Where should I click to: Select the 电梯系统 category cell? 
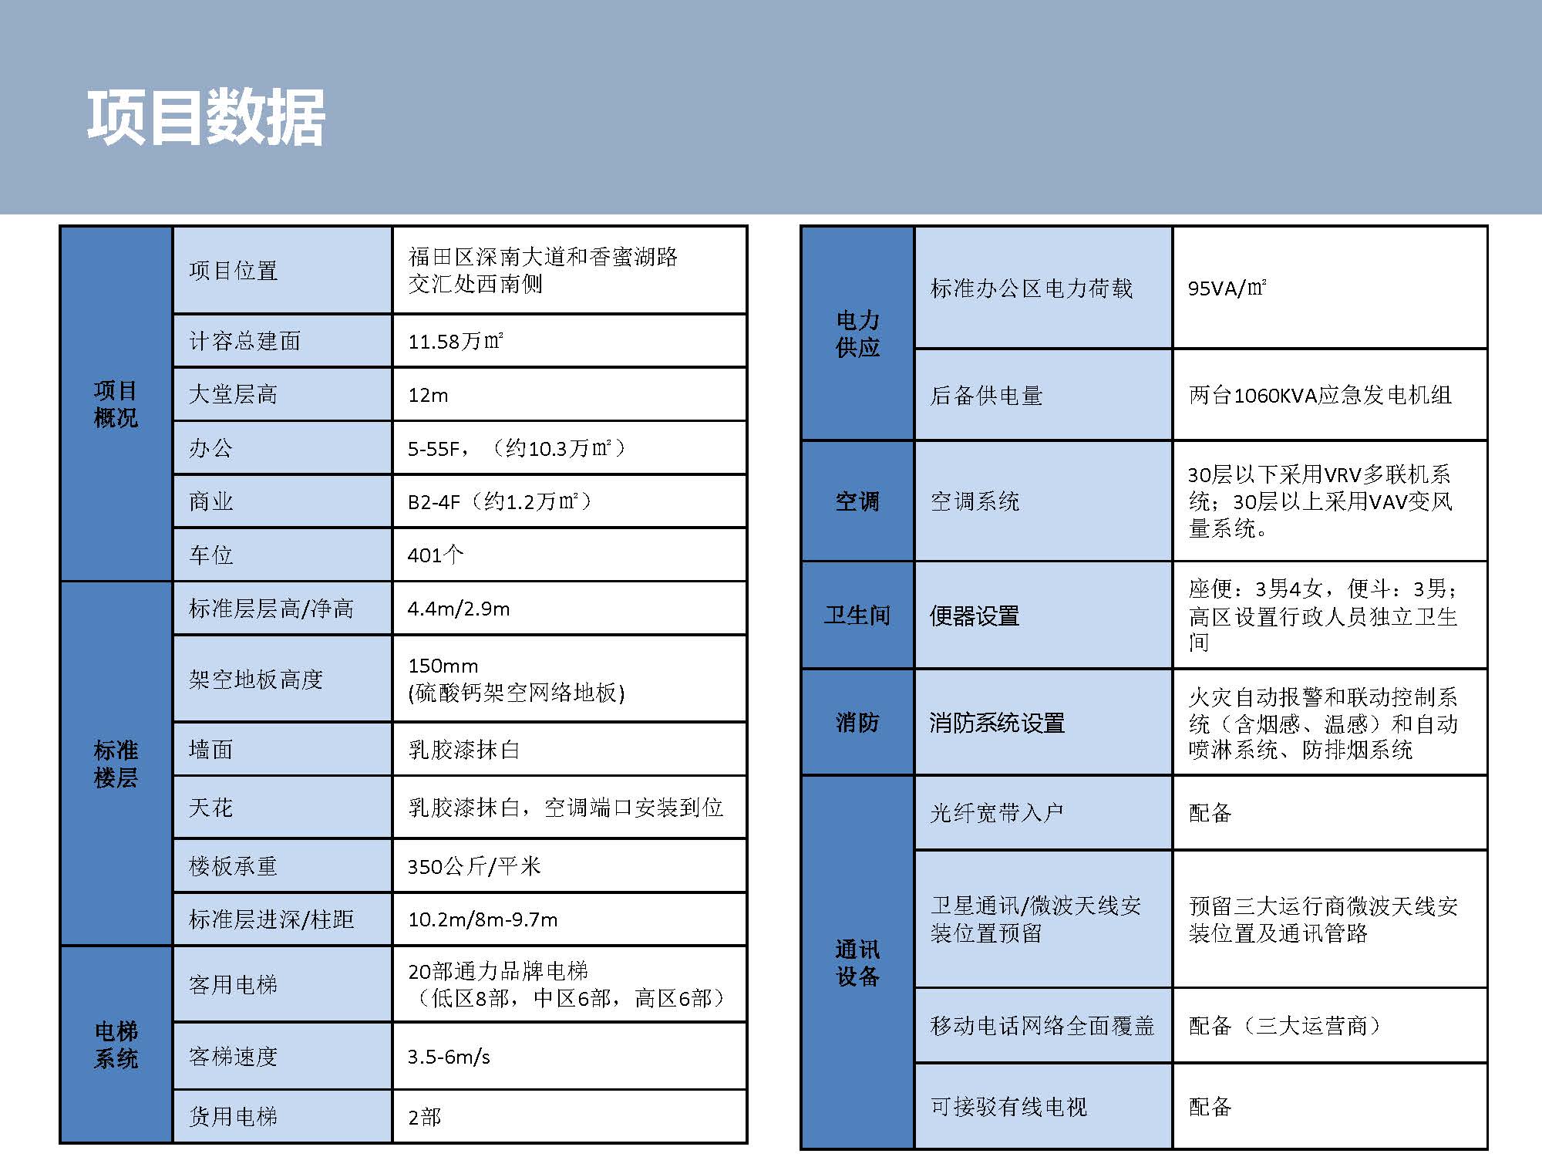pyautogui.click(x=116, y=1044)
